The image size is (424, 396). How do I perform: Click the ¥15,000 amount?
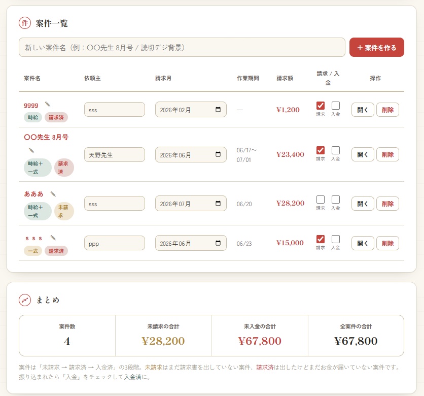290,243
